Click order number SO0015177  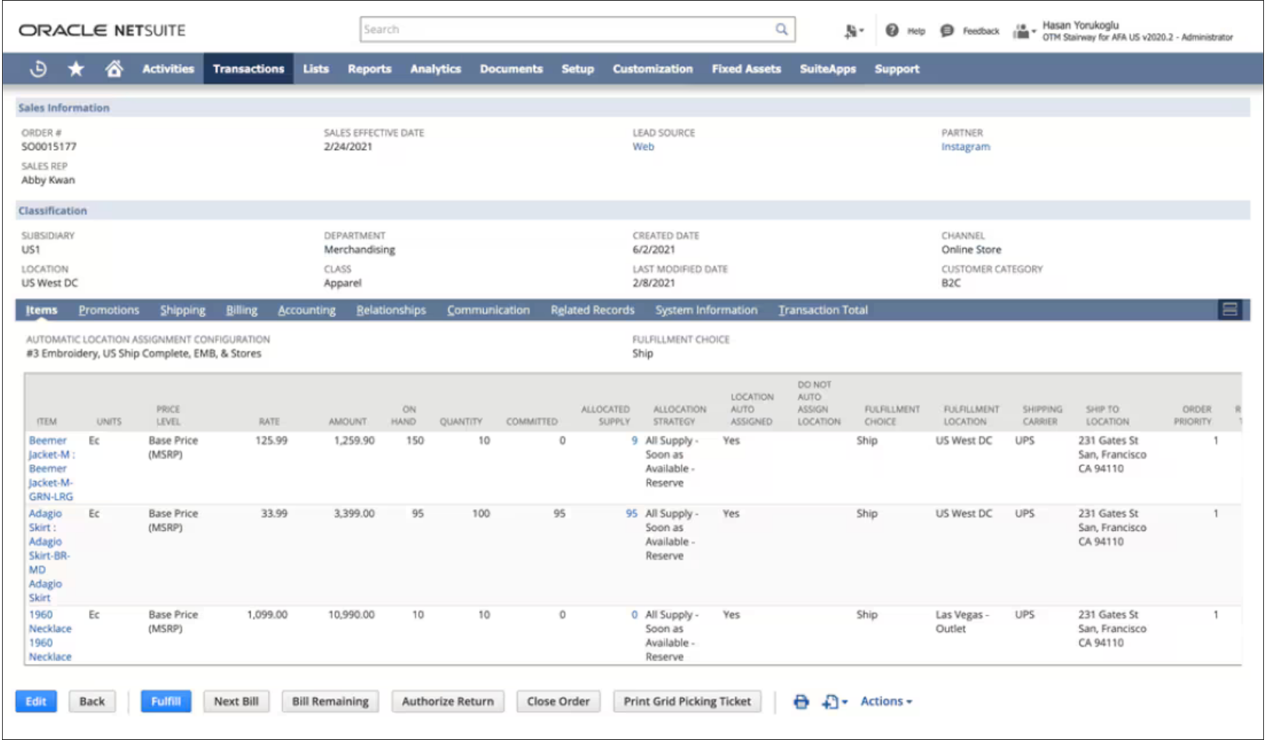pyautogui.click(x=49, y=147)
